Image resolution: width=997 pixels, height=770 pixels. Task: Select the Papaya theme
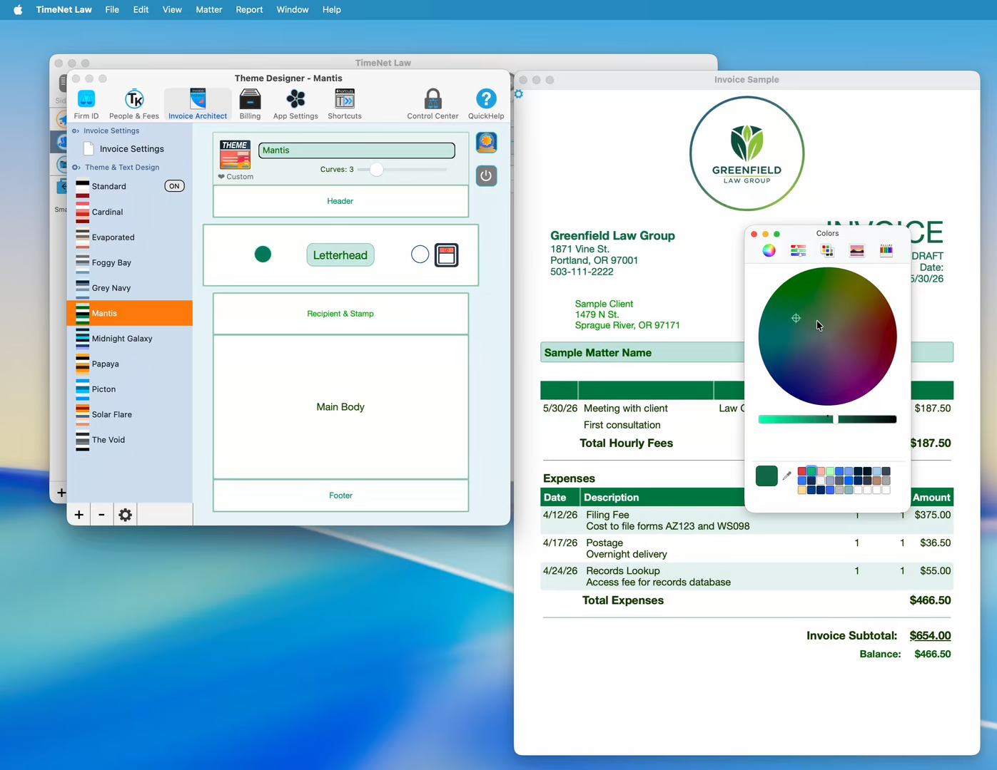[x=130, y=364]
